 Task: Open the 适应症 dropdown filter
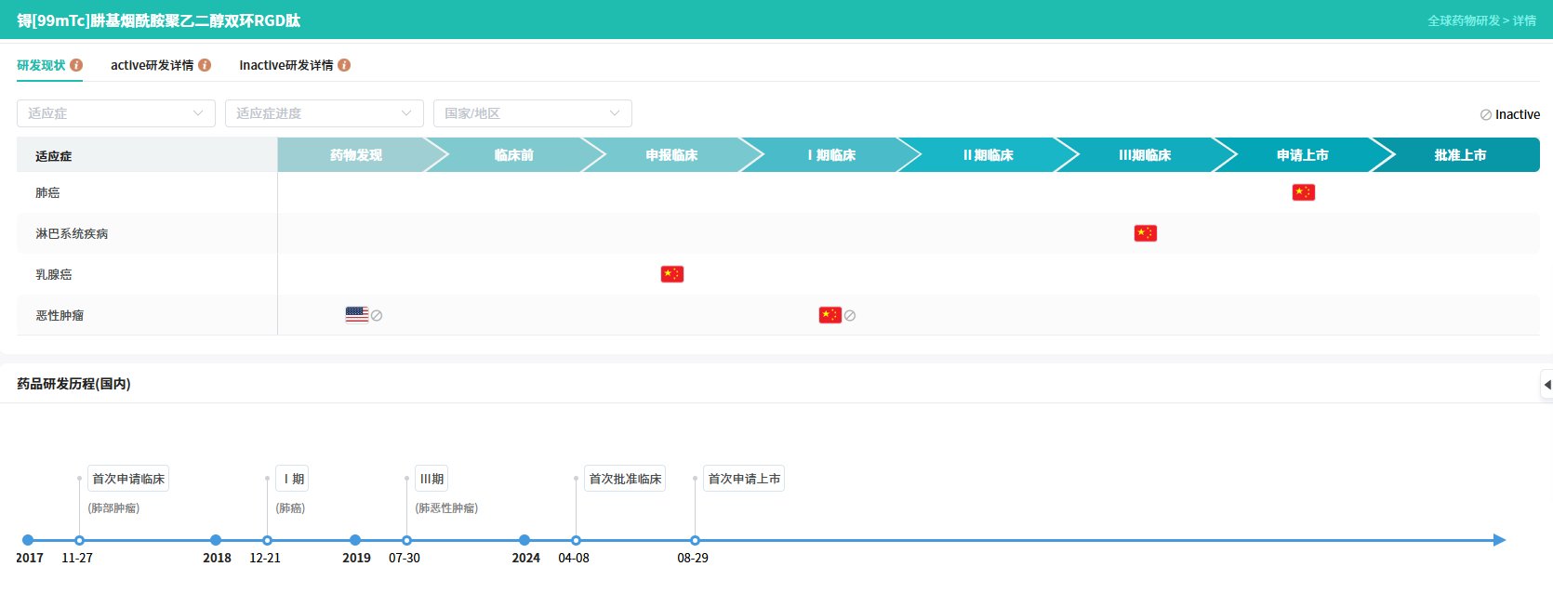pos(116,113)
